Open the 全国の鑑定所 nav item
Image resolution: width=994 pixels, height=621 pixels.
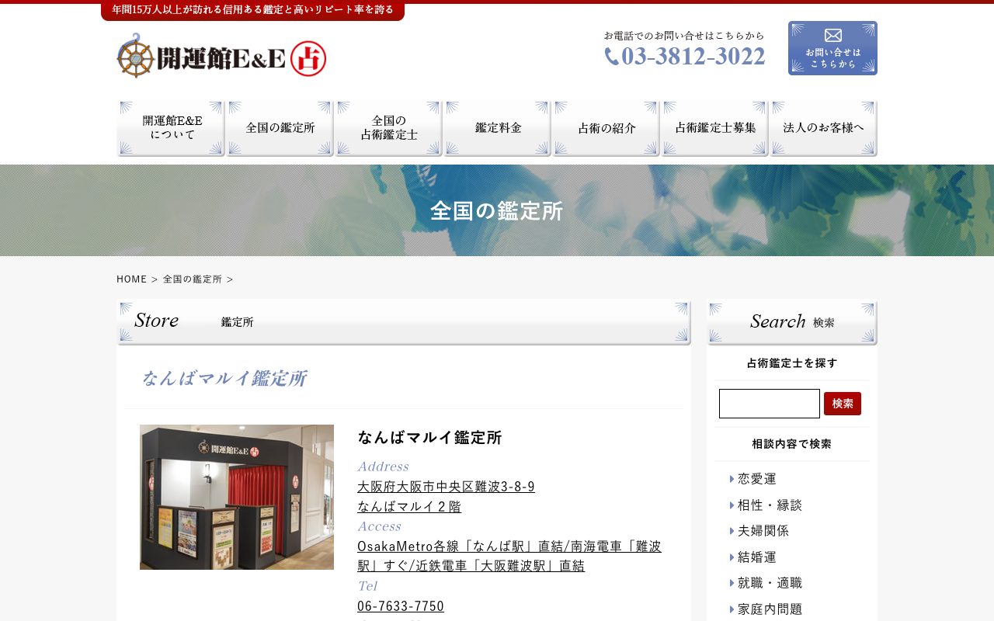[280, 129]
